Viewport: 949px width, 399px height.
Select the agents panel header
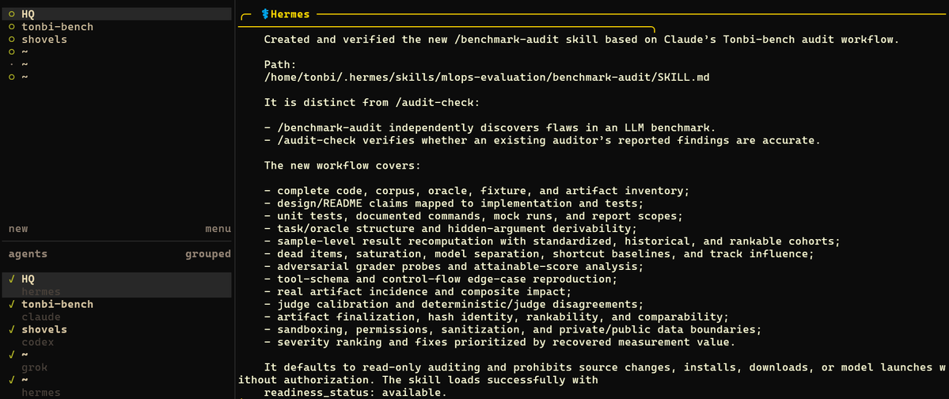click(x=28, y=254)
